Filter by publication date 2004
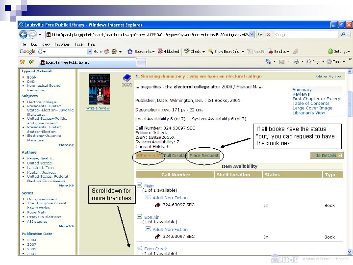353x265 pixels. click(31, 240)
